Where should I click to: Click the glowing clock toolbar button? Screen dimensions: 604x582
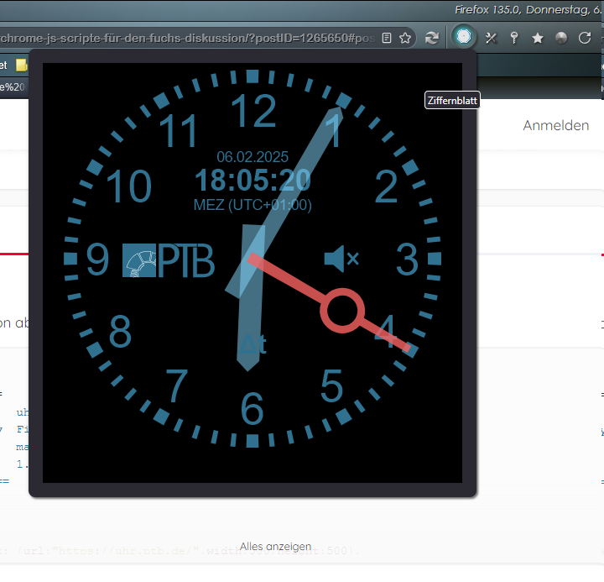(x=463, y=38)
